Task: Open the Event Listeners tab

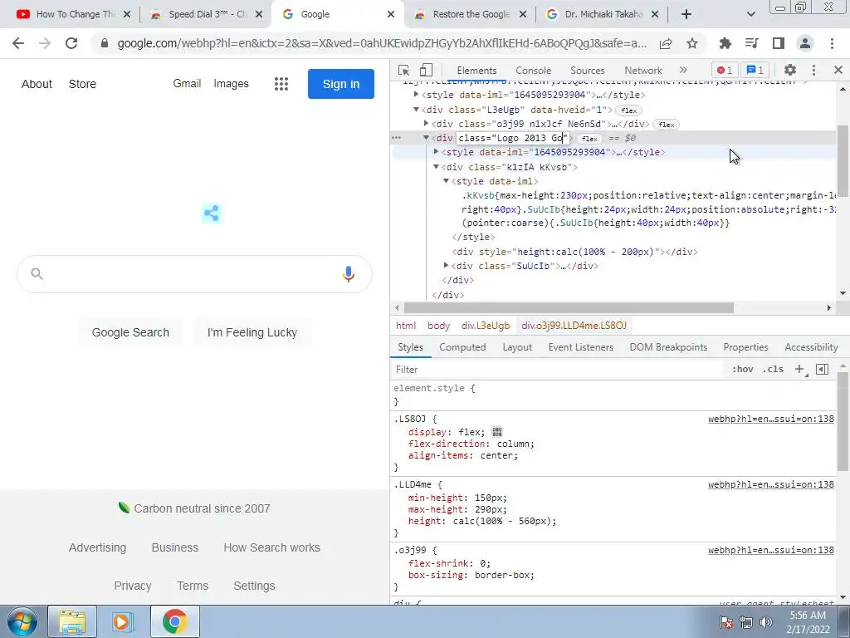Action: coord(580,347)
